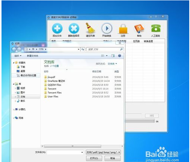
Task: Open the blue help question icon
Action: coord(119,55)
